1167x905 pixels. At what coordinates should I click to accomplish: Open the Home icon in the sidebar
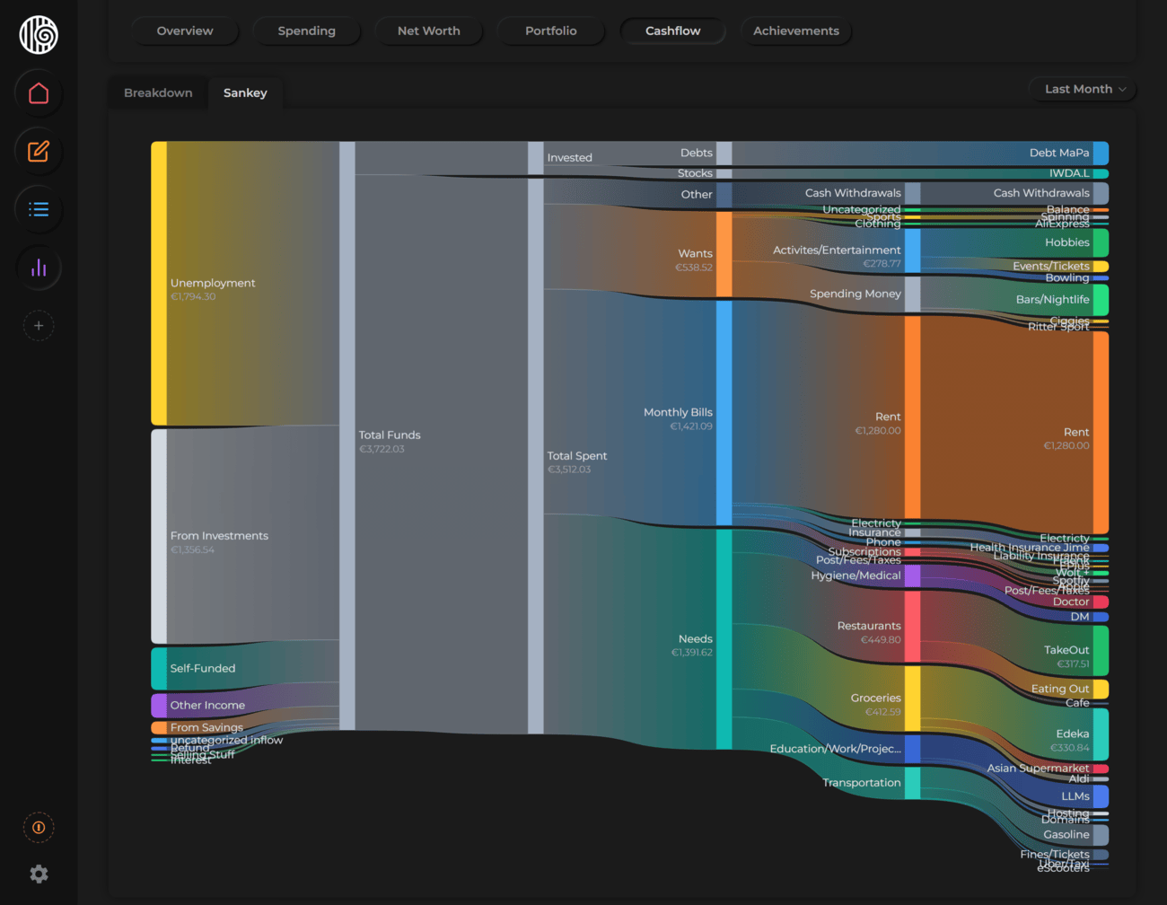pos(38,93)
